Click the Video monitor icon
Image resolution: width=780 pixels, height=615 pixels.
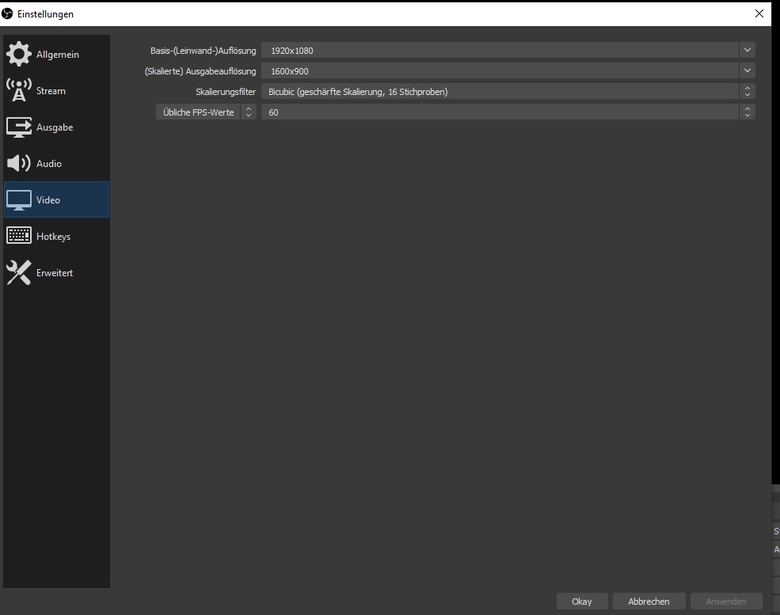coord(19,200)
